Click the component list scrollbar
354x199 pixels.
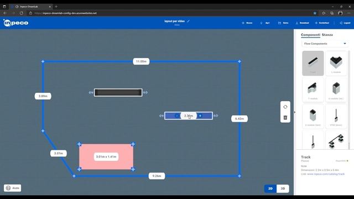point(349,99)
